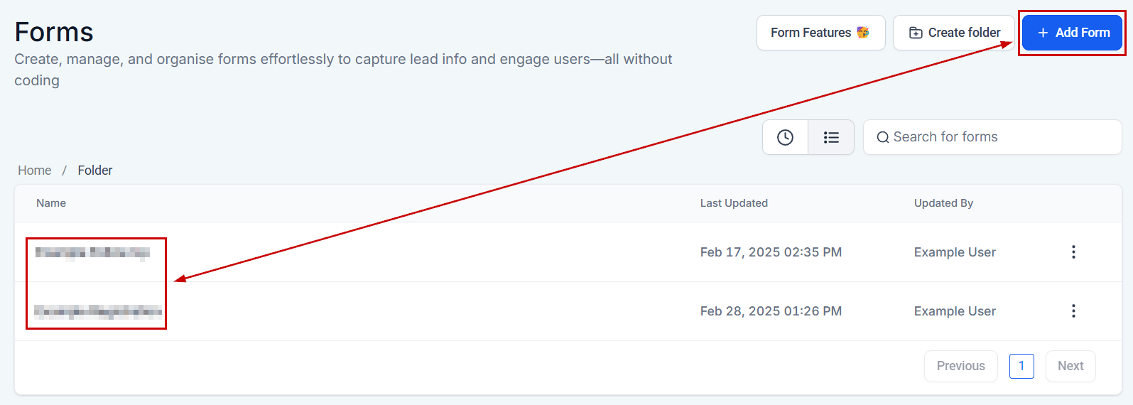This screenshot has height=405, width=1133.
Task: Select the list view icon
Action: tap(831, 137)
